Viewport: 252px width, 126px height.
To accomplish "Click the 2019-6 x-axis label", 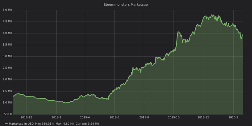I will coord(115,117).
